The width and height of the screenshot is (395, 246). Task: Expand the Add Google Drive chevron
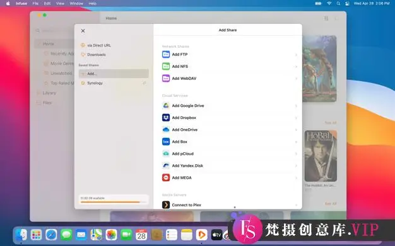pos(297,106)
